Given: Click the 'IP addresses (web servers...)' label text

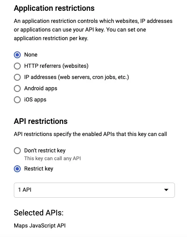Looking at the screenshot, I should (x=76, y=77).
